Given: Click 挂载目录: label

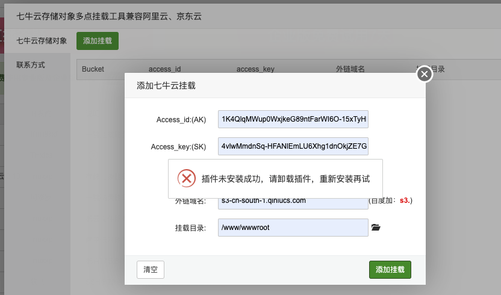Looking at the screenshot, I should point(190,228).
